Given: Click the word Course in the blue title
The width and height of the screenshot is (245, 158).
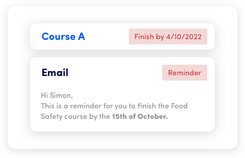Looking at the screenshot, I should coord(58,37).
